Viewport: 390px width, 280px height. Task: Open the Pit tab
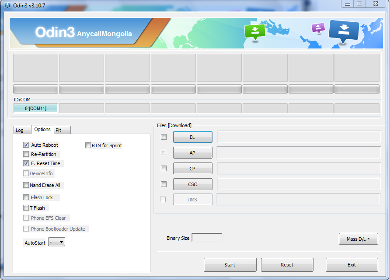coord(62,130)
